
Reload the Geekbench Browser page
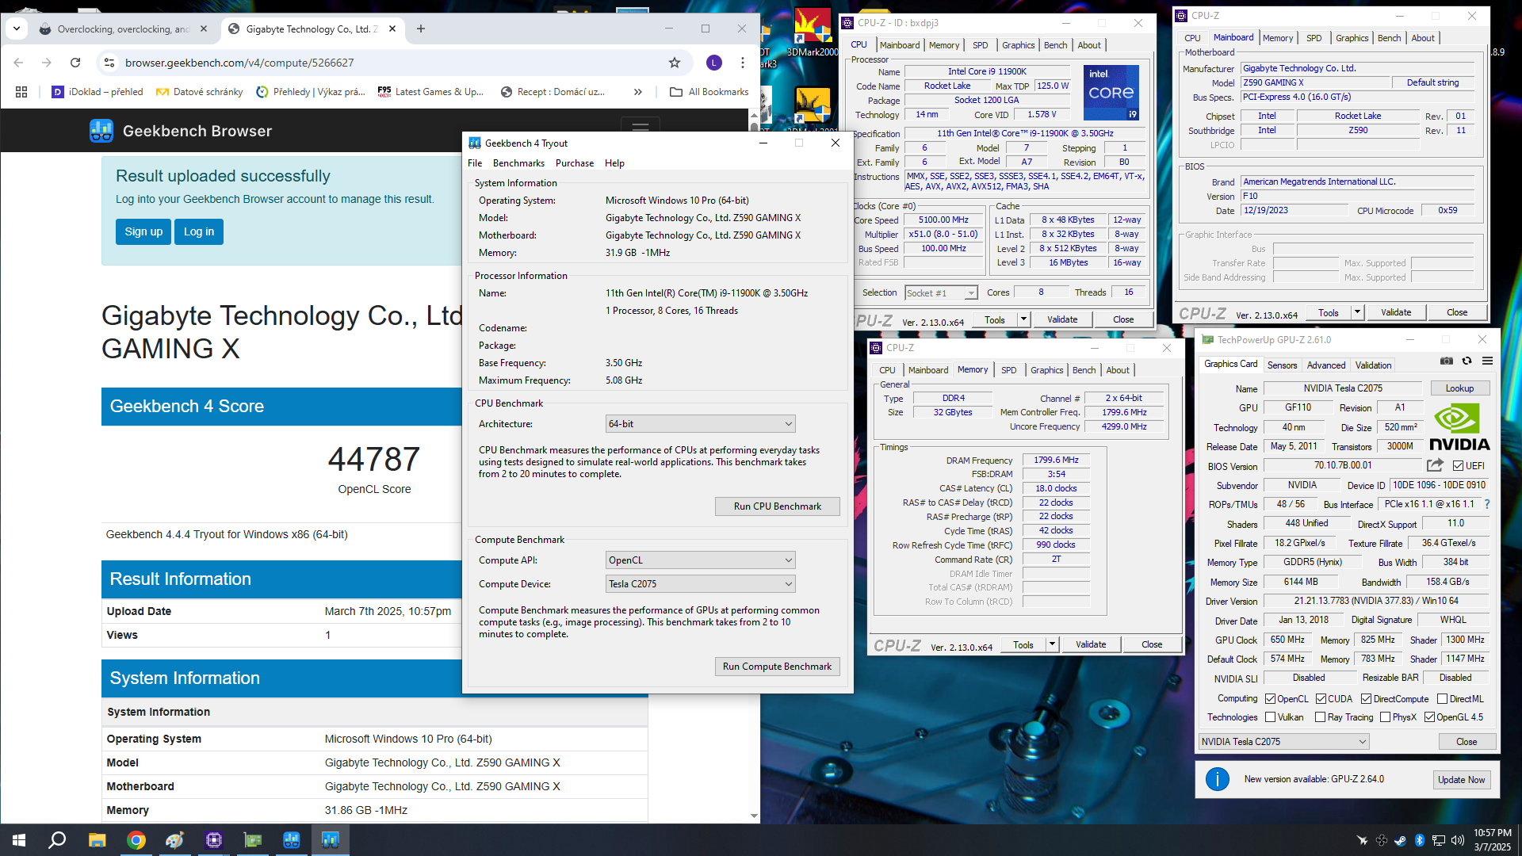75,63
